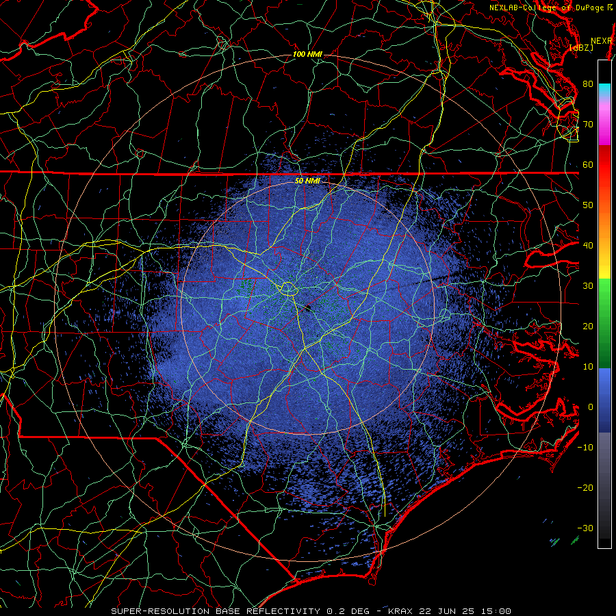Click the 10 dBZ legend value
Screen dimensions: 616x616
point(588,367)
